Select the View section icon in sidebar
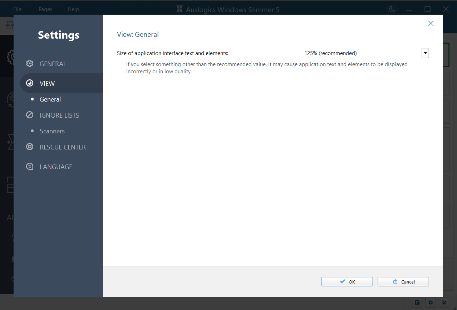 pyautogui.click(x=30, y=83)
